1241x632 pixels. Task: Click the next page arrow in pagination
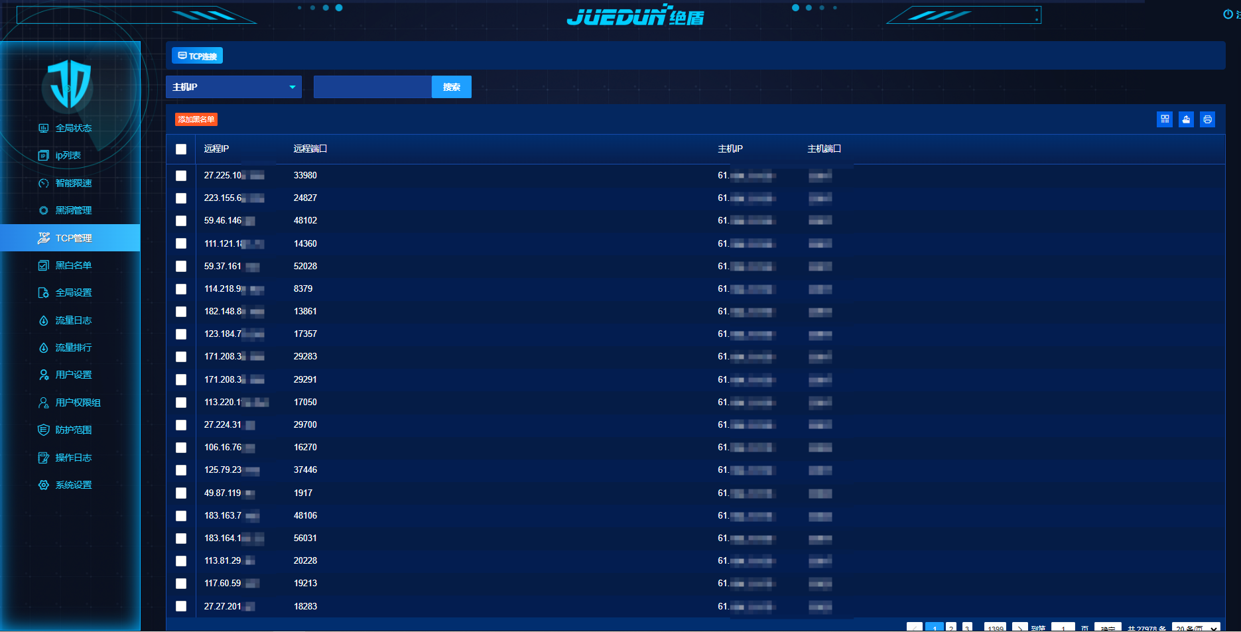pyautogui.click(x=1019, y=628)
